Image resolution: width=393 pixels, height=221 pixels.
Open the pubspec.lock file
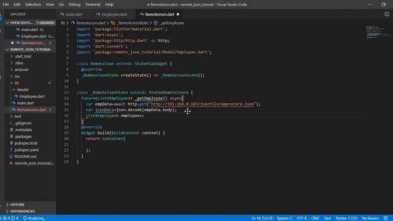point(26,143)
